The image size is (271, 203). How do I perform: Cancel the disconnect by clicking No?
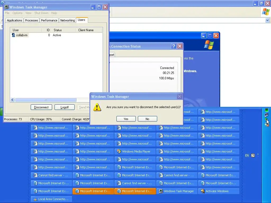coord(147,119)
